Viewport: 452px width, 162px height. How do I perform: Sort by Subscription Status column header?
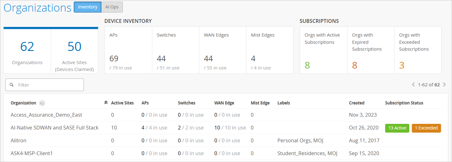[404, 103]
